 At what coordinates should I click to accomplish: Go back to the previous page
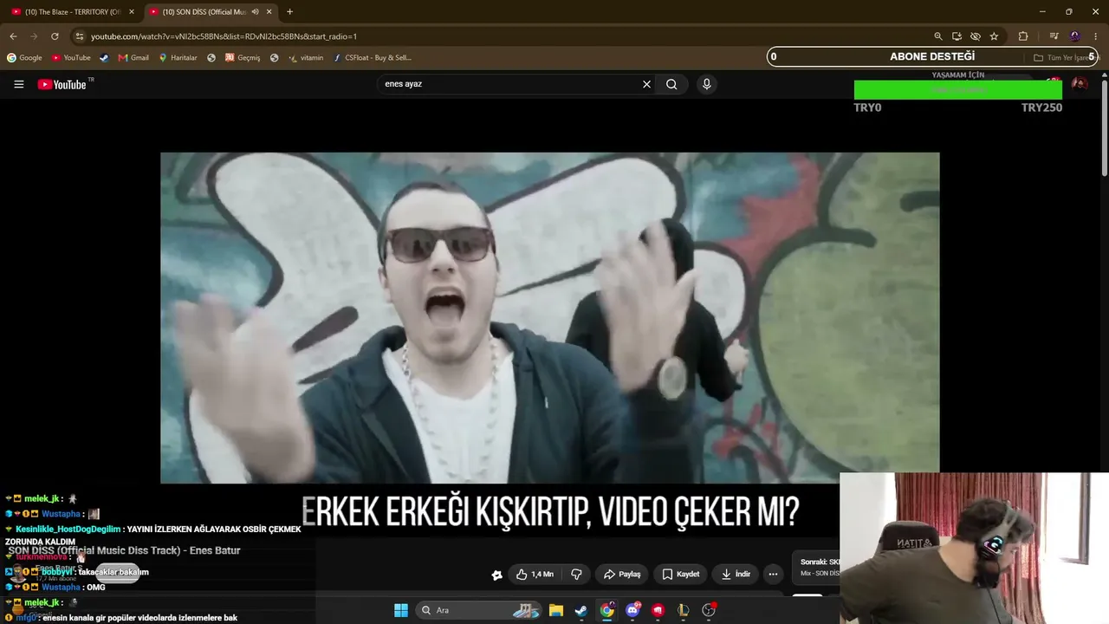click(13, 36)
